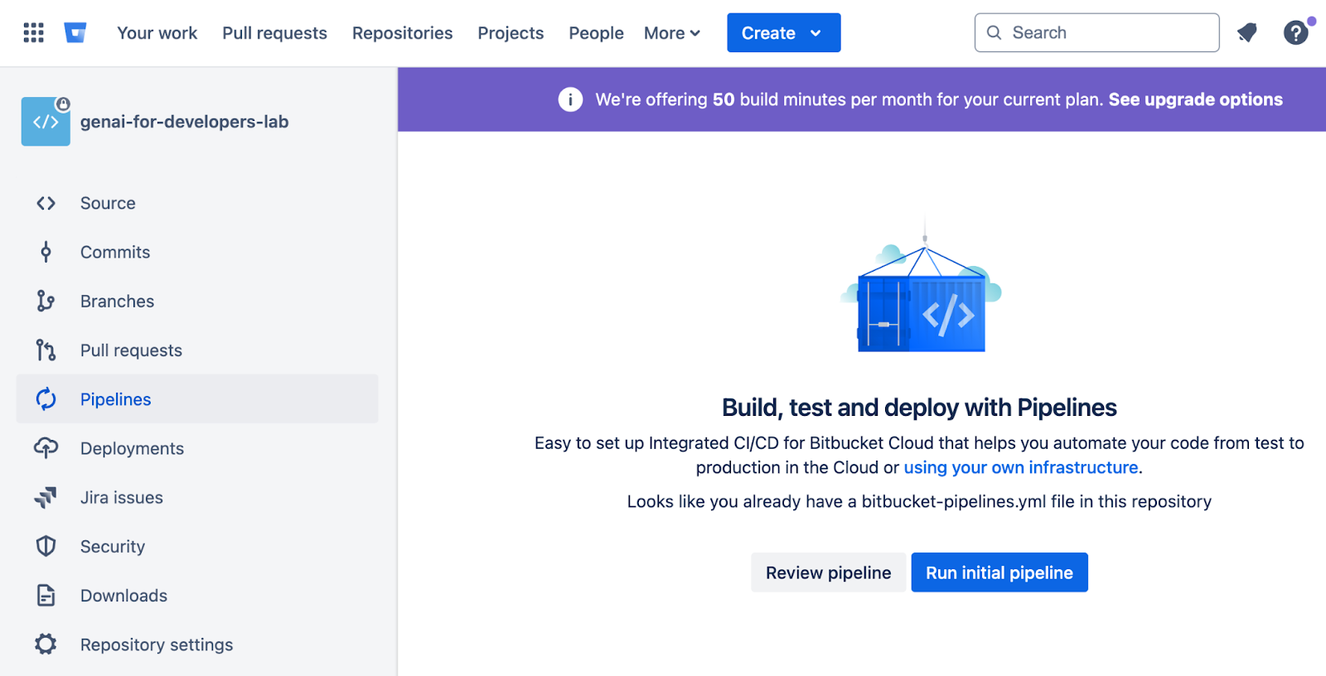Open Your work in top navigation

tap(157, 33)
